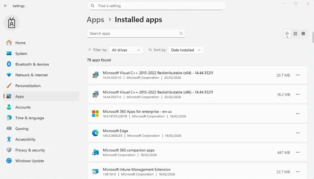Click the Apps breadcrumb link
Image resolution: width=314 pixels, height=179 pixels.
(95, 20)
